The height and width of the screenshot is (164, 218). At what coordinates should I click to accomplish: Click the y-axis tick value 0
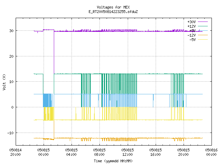coord(13,107)
